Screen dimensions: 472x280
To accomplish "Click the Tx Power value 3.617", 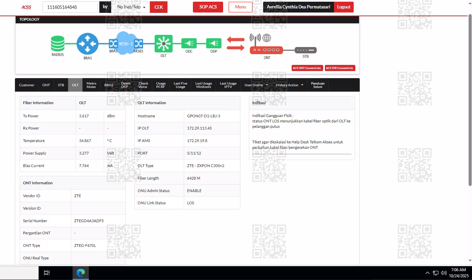I will [x=84, y=116].
